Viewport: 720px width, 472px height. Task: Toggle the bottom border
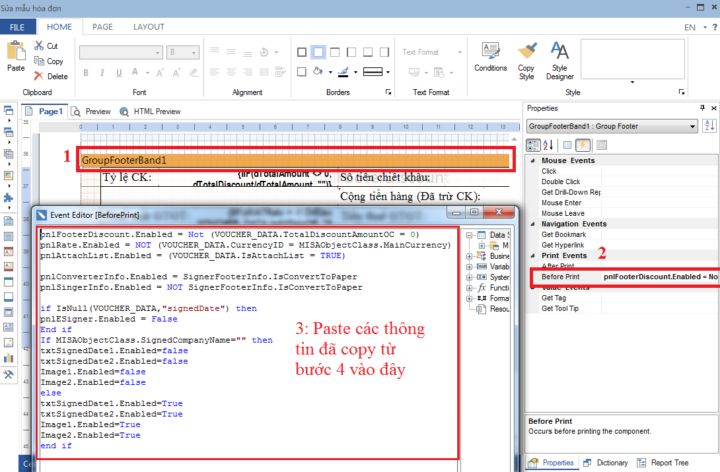368,52
